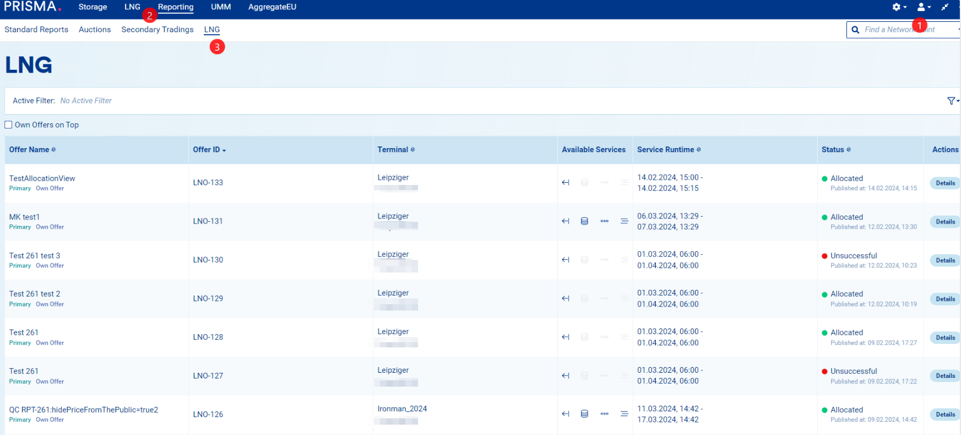Screen dimensions: 961x435
Task: Click the three-lines service icon for LNO-126
Action: pos(624,414)
